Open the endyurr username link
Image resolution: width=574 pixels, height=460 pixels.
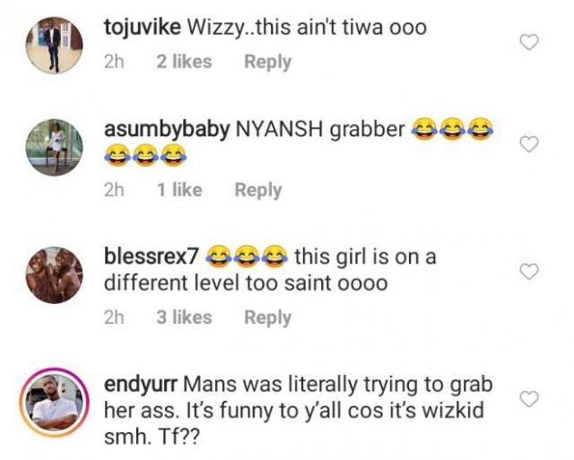tap(141, 385)
